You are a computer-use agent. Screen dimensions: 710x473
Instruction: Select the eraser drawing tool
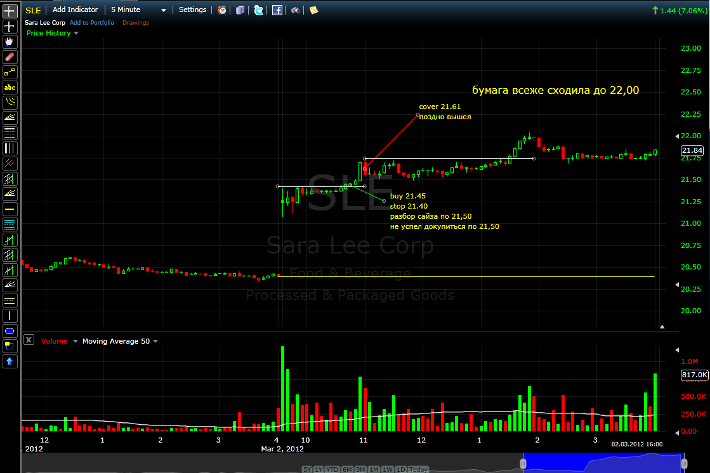(x=10, y=57)
